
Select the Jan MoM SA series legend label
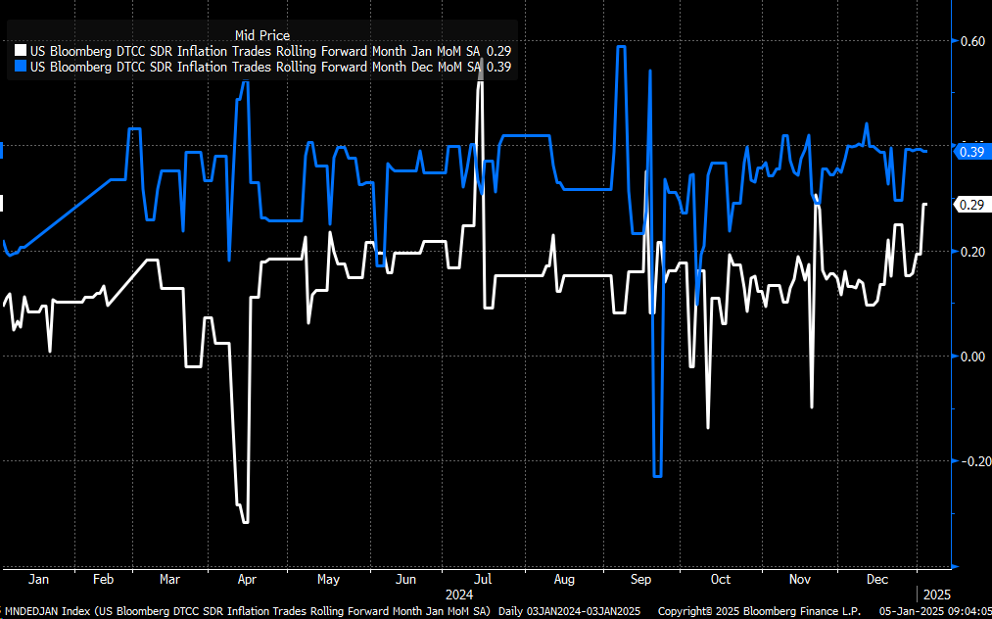[x=270, y=51]
